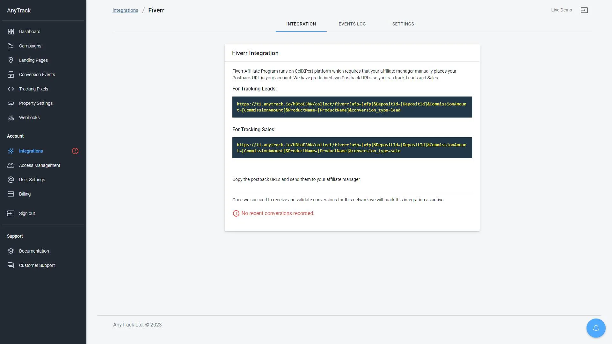Click the warning icon beside No recent conversions
The width and height of the screenshot is (612, 344).
pos(236,213)
